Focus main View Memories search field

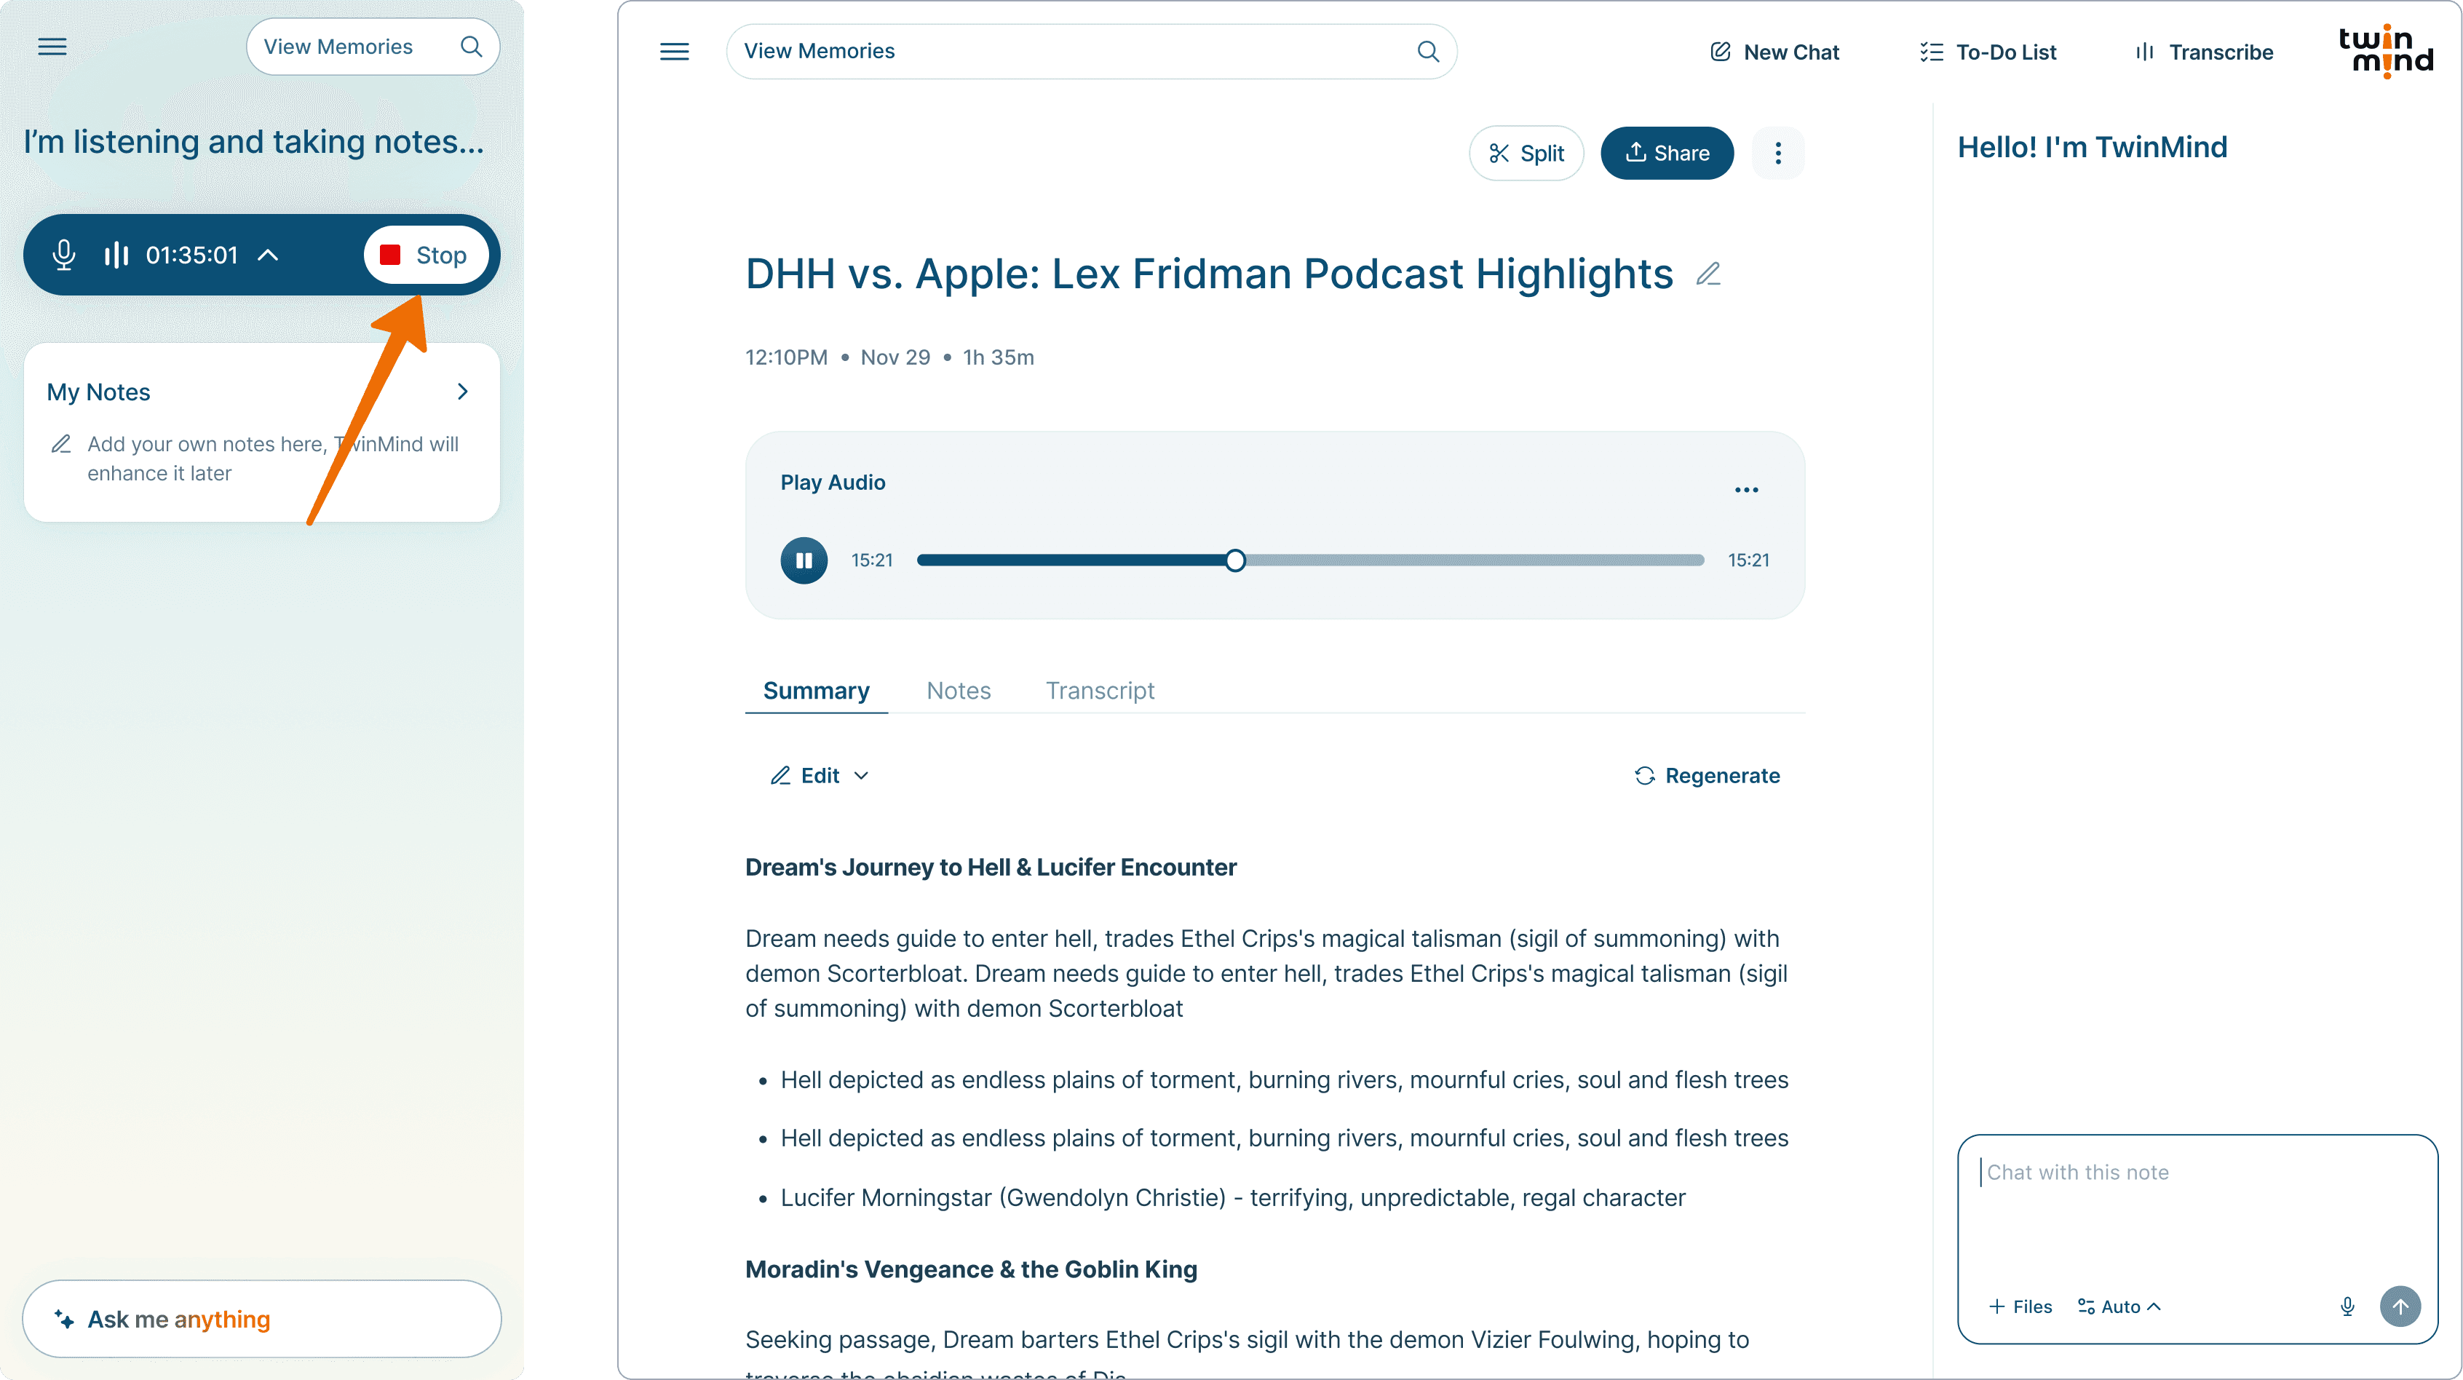click(1091, 52)
